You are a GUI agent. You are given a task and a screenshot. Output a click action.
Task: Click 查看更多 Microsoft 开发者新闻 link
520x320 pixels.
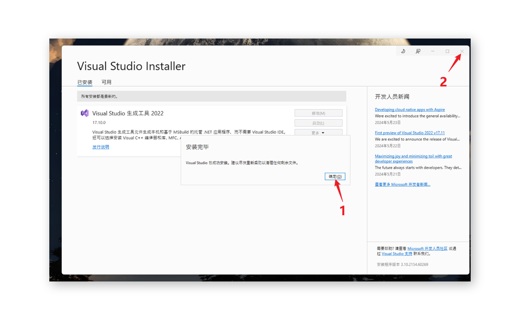pos(402,184)
